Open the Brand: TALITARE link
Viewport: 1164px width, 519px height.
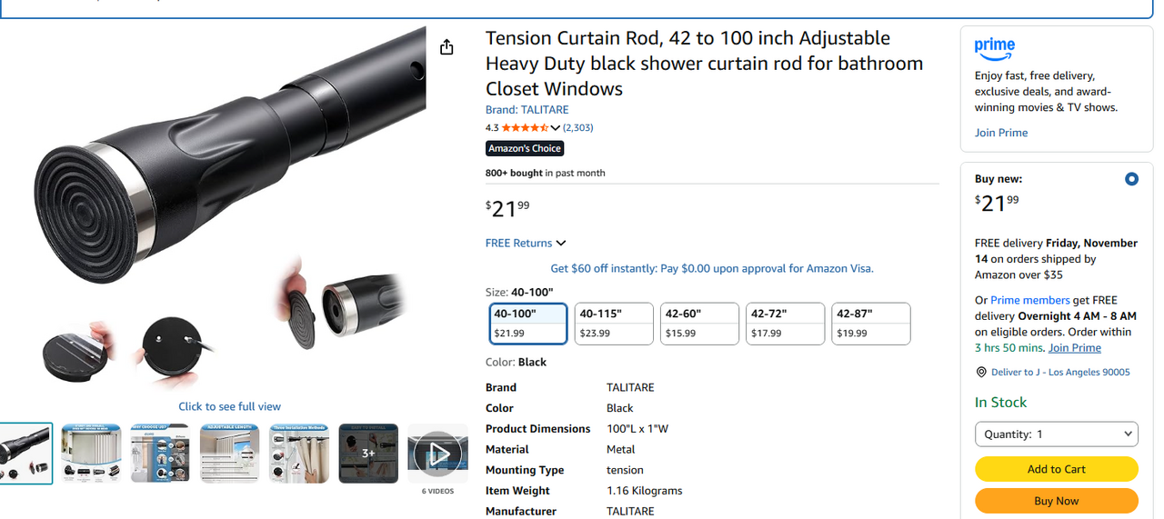pyautogui.click(x=527, y=110)
